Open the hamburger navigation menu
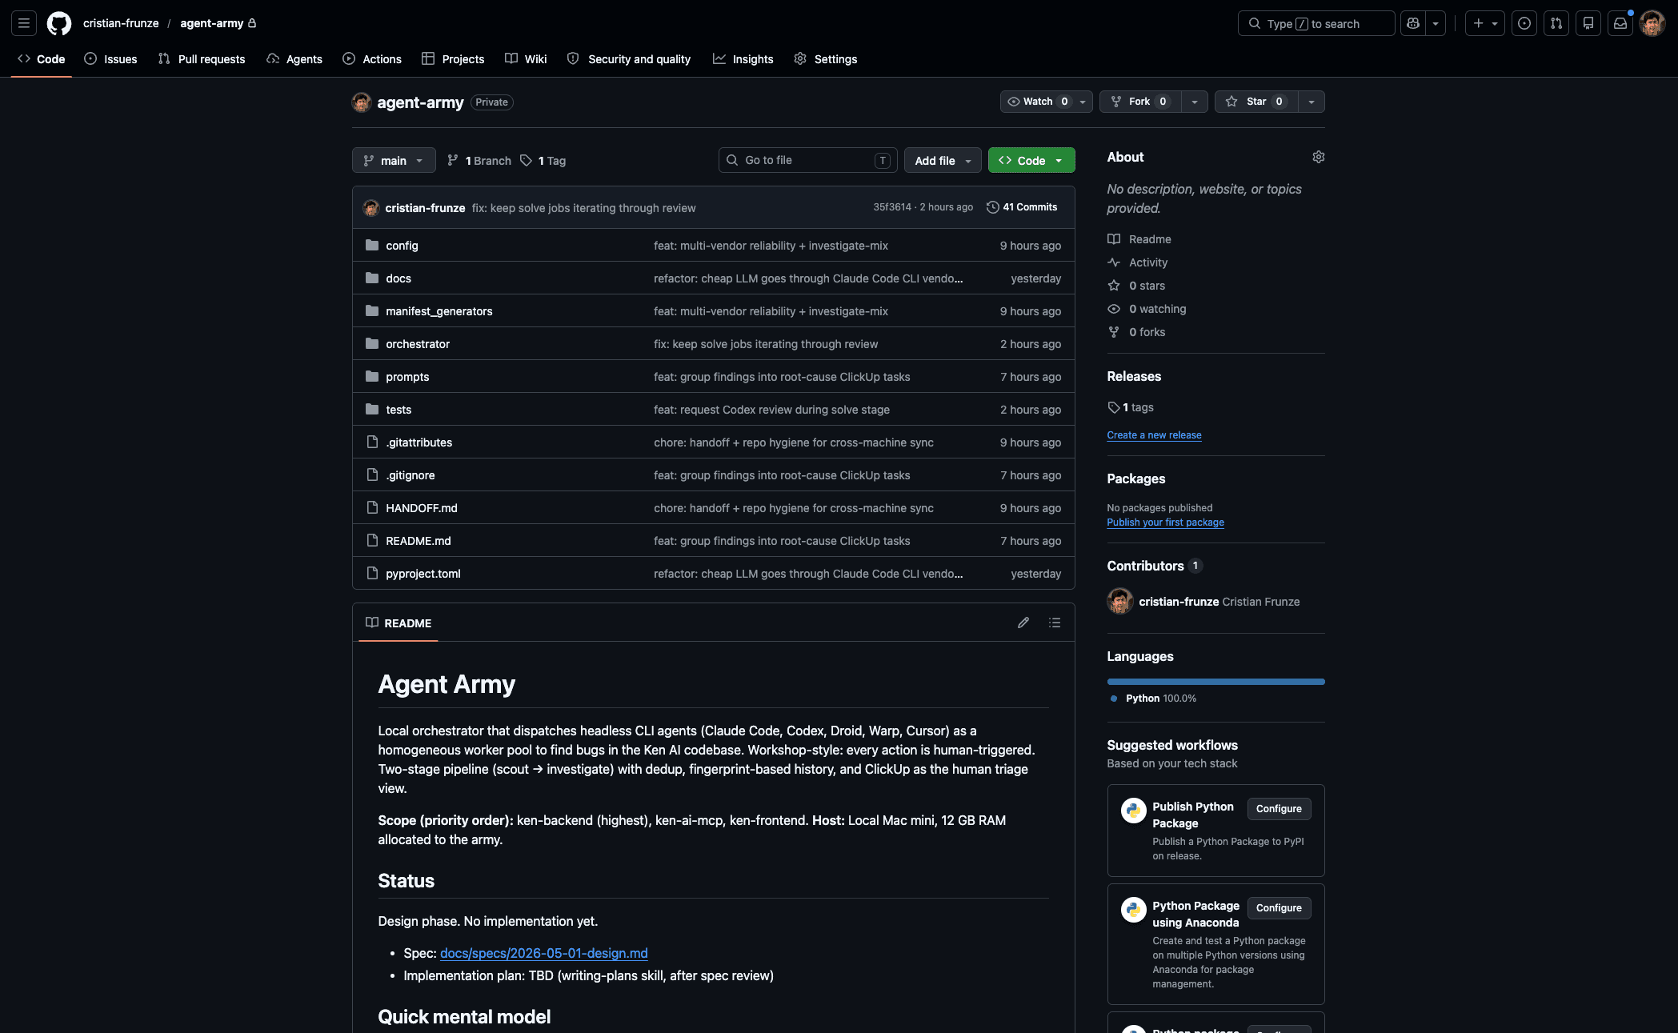 pos(24,23)
